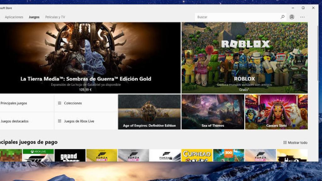Open the See more ellipsis menu
Screen dimensions: 322x181
(303, 17)
